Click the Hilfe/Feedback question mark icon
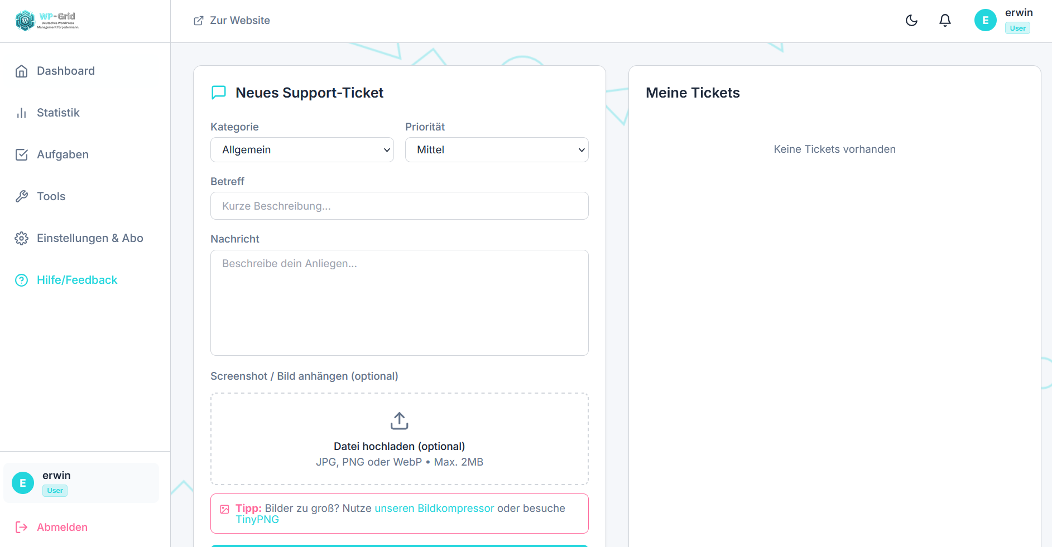Viewport: 1052px width, 547px height. pyautogui.click(x=21, y=280)
